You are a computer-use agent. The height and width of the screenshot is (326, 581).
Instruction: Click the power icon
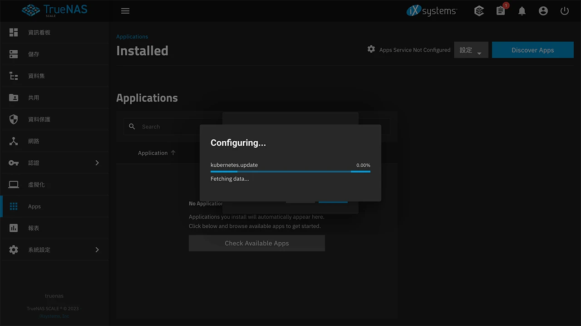(x=565, y=11)
